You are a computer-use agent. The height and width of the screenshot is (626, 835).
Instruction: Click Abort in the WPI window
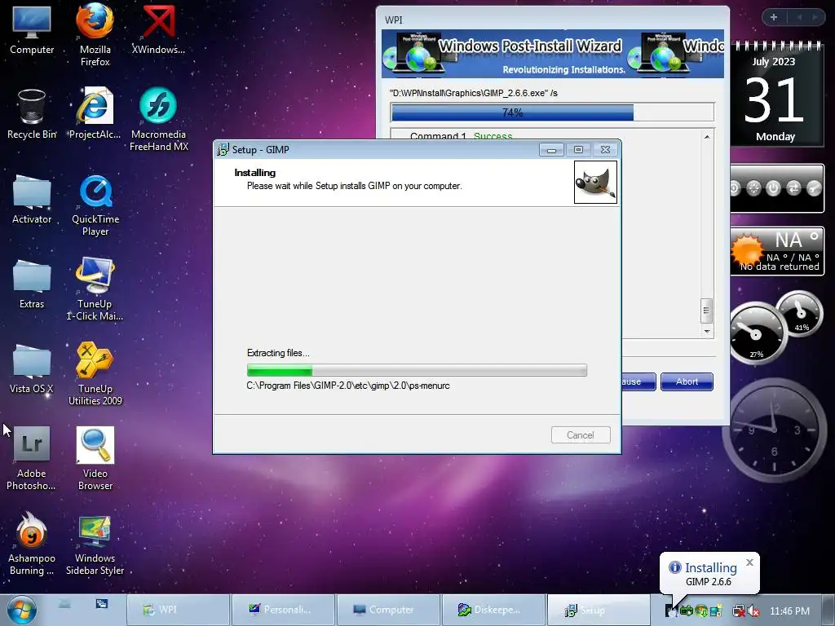pyautogui.click(x=687, y=381)
